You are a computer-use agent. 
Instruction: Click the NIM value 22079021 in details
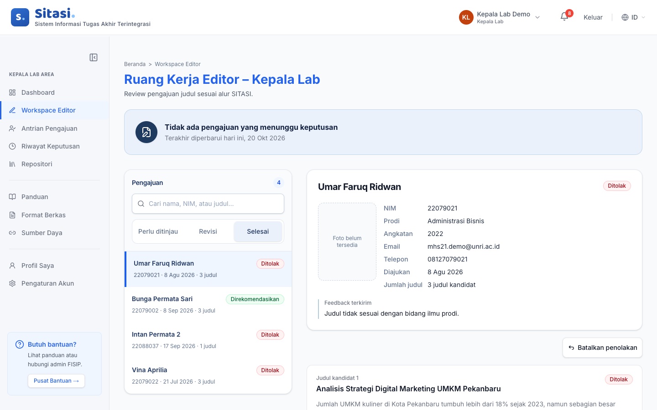tap(443, 208)
